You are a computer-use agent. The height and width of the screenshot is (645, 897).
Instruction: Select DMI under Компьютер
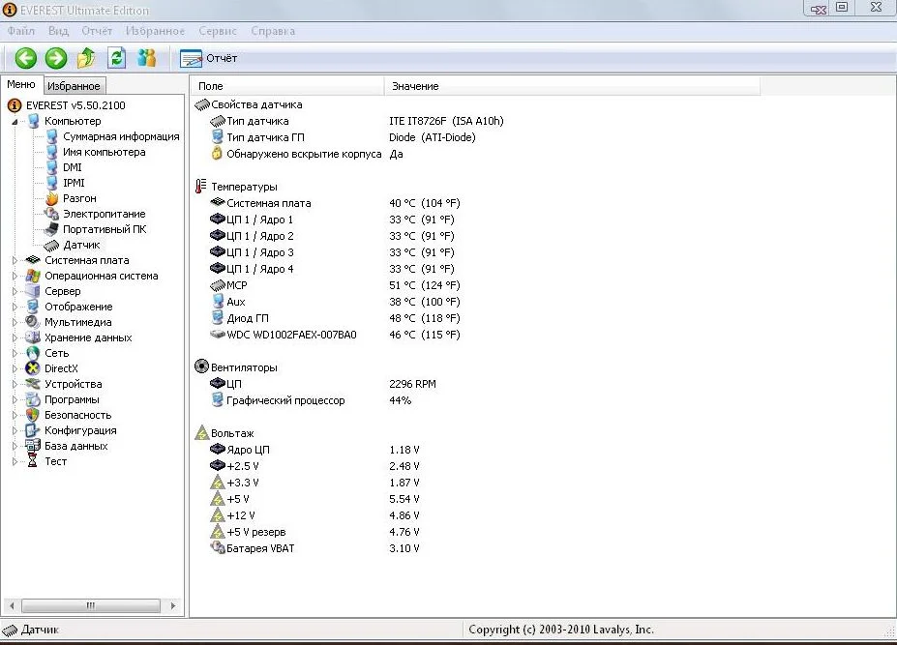72,167
